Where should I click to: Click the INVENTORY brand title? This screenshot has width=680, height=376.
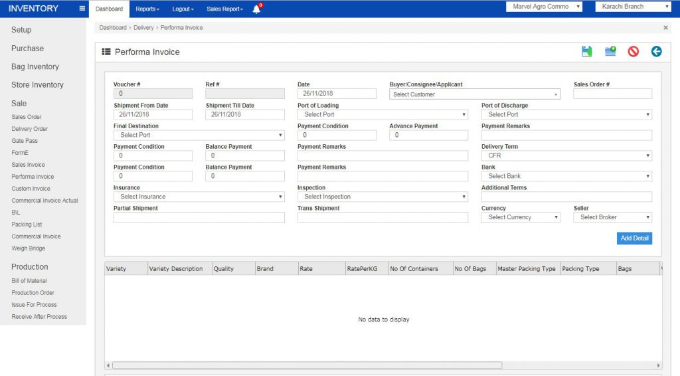(x=33, y=9)
